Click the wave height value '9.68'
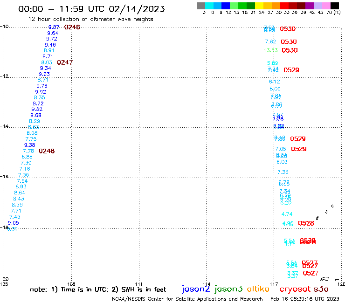The image size is (345, 303). (35, 115)
